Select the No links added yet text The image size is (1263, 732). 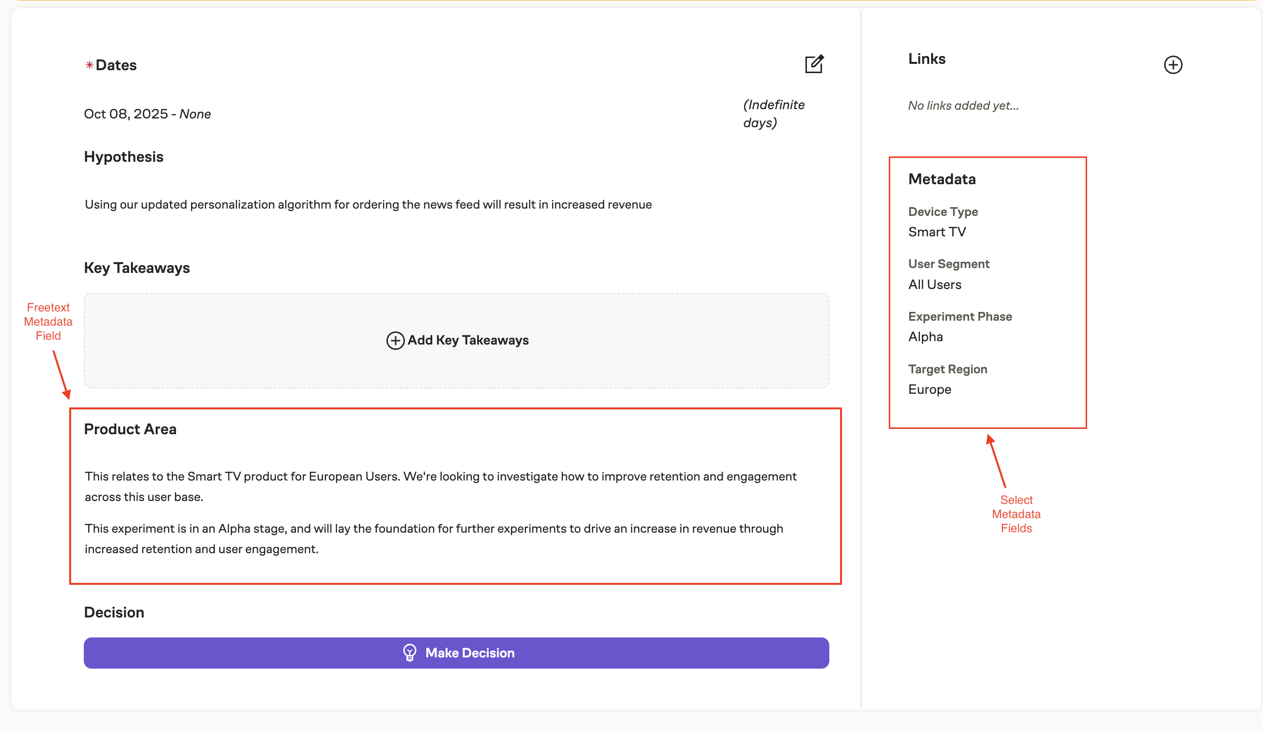[x=963, y=105]
